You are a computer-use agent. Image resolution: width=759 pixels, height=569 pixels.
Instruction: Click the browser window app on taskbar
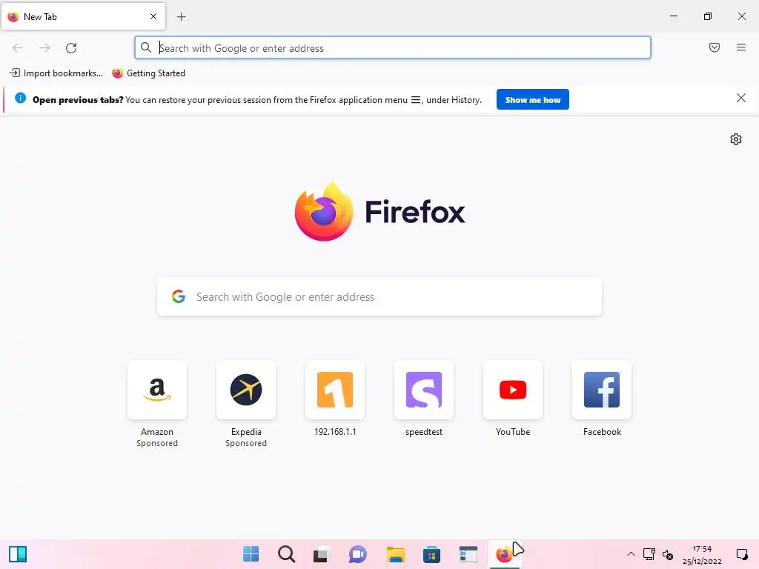coord(468,554)
